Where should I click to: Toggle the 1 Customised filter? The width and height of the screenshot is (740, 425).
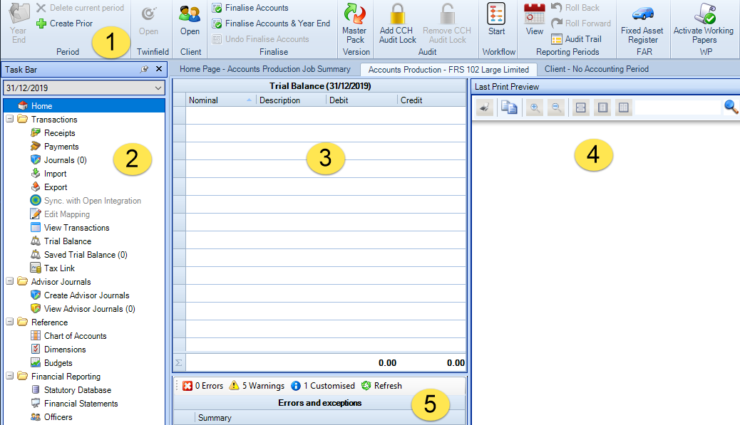coord(323,386)
